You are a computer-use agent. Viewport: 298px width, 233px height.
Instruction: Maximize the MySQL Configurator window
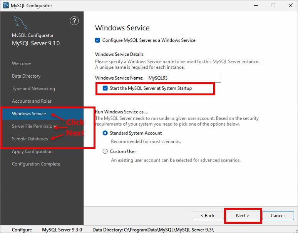coord(273,5)
